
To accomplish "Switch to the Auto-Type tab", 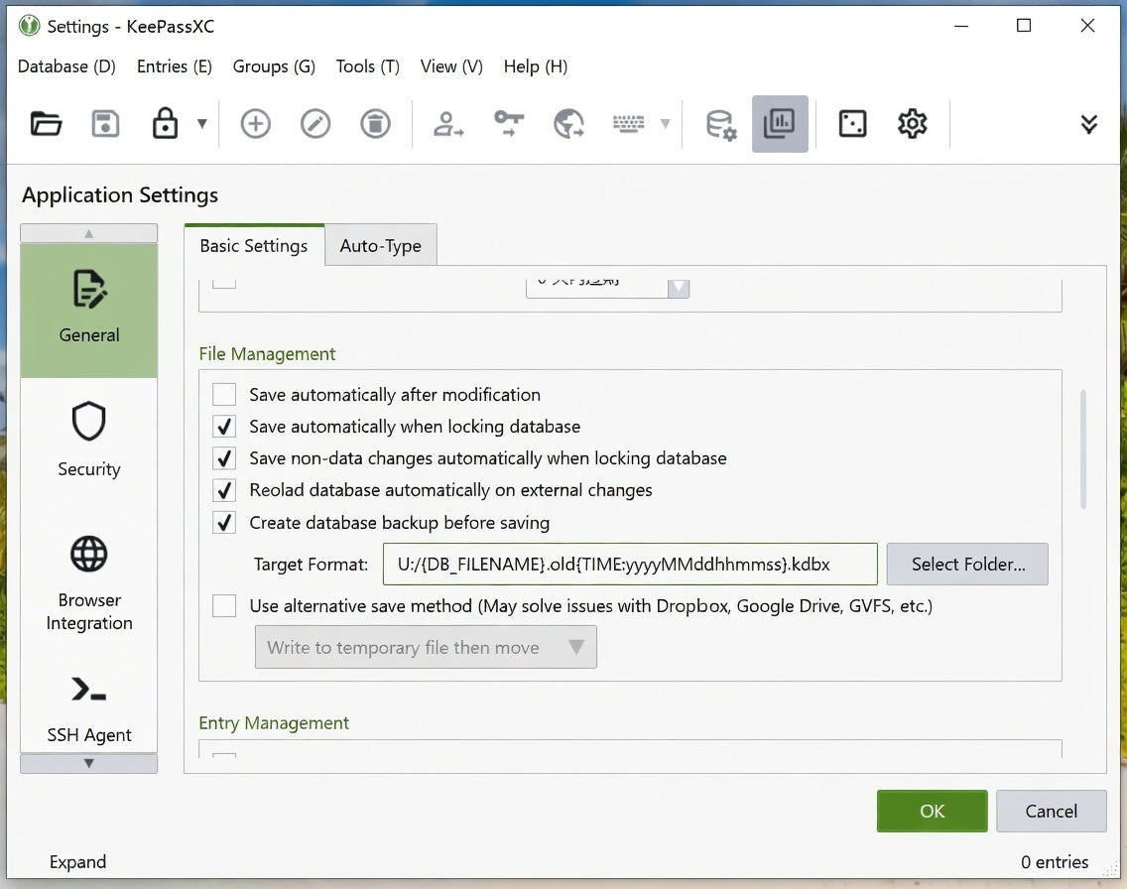I will [380, 246].
